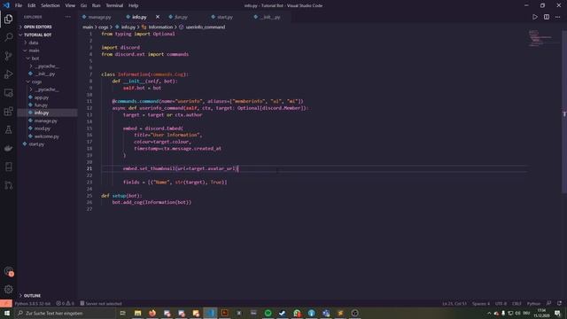Collapse the Tutorial Bot section
The image size is (567, 319).
pos(37,35)
